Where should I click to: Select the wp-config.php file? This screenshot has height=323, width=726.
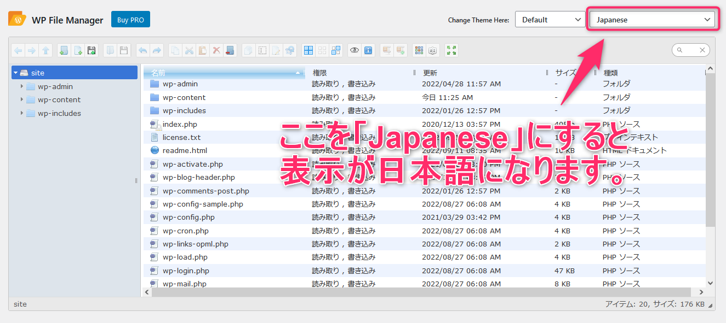424,217
